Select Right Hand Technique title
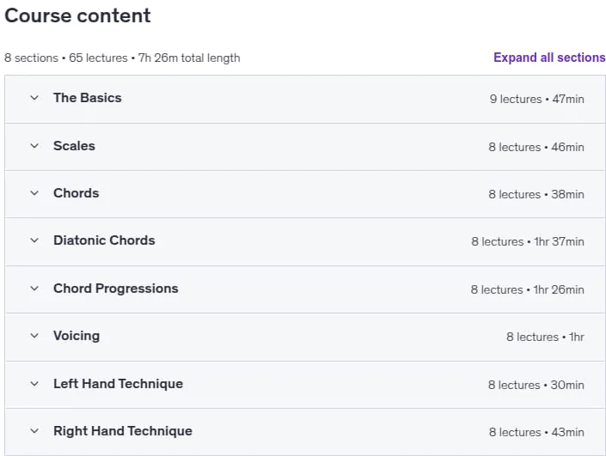The height and width of the screenshot is (456, 606). tap(123, 431)
